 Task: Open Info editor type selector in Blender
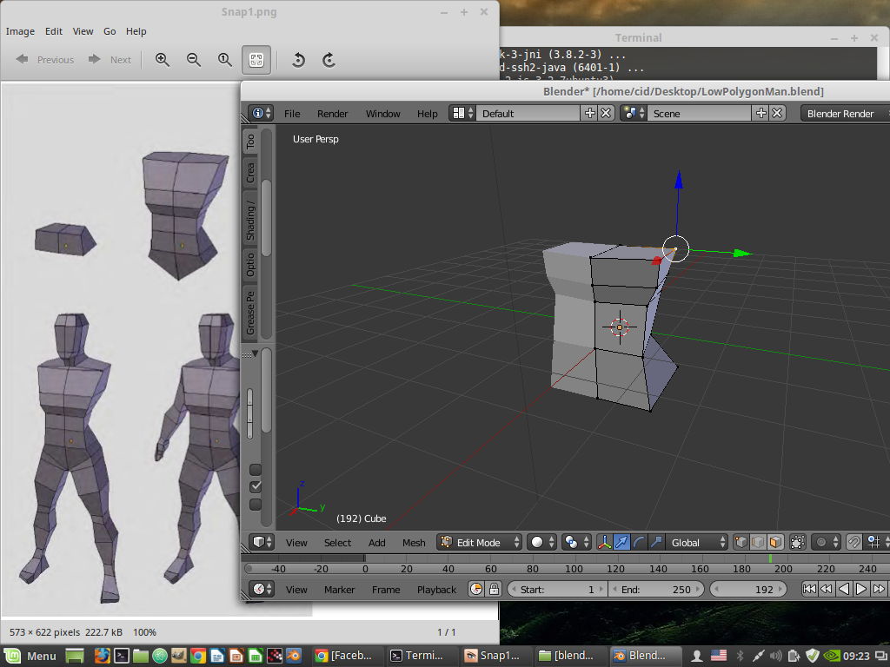[x=261, y=113]
